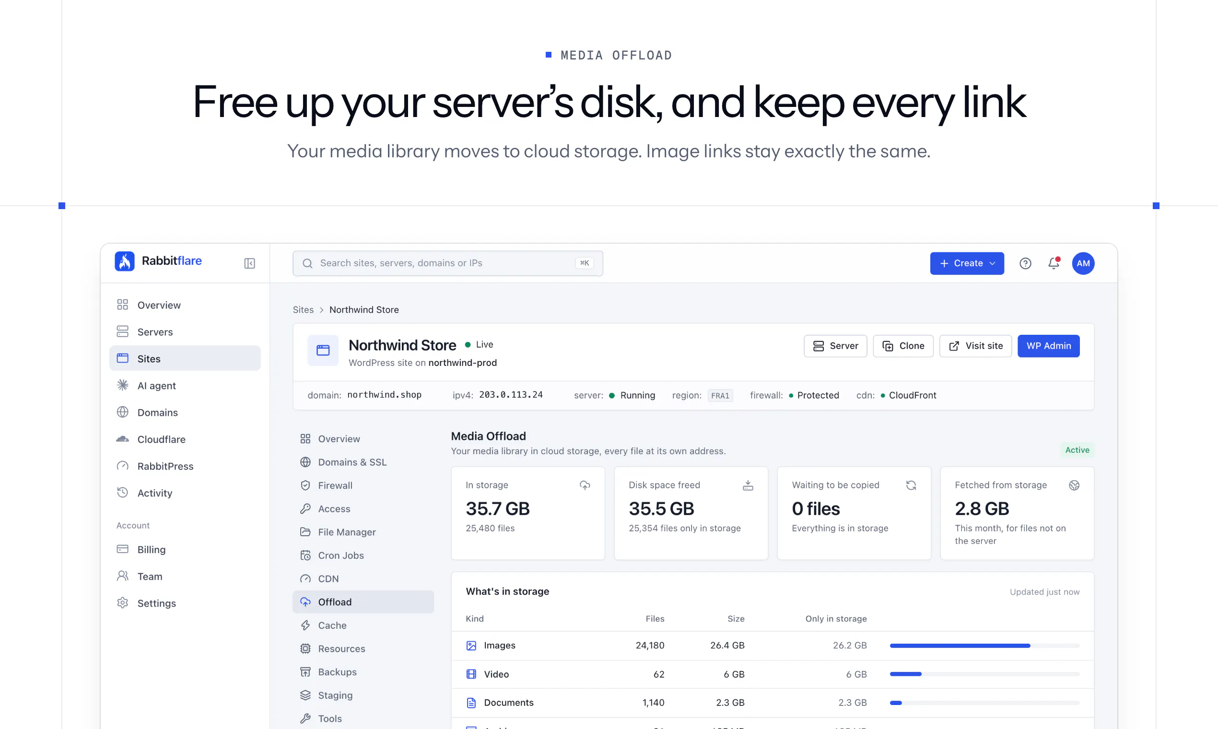The width and height of the screenshot is (1218, 729).
Task: Go to Overview in main sidebar
Action: tap(185, 305)
